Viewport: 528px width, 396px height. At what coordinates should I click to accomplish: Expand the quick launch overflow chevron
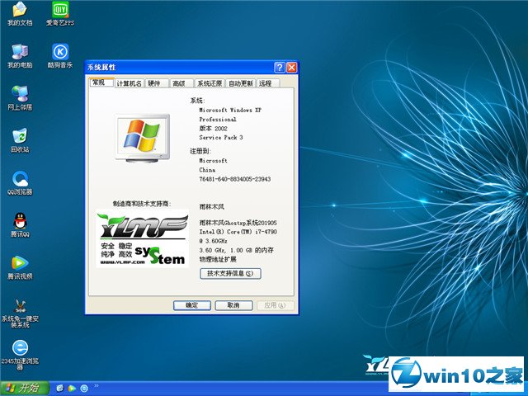[x=97, y=385]
